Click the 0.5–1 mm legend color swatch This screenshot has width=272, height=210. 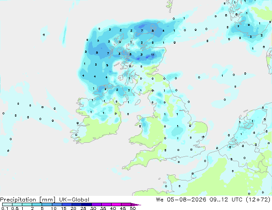[17, 204]
